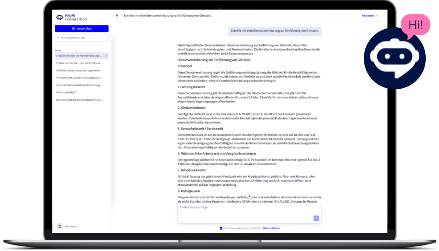Click the Mein Konto avatar icon
Image resolution: width=439 pixels, height=251 pixels.
(60, 226)
